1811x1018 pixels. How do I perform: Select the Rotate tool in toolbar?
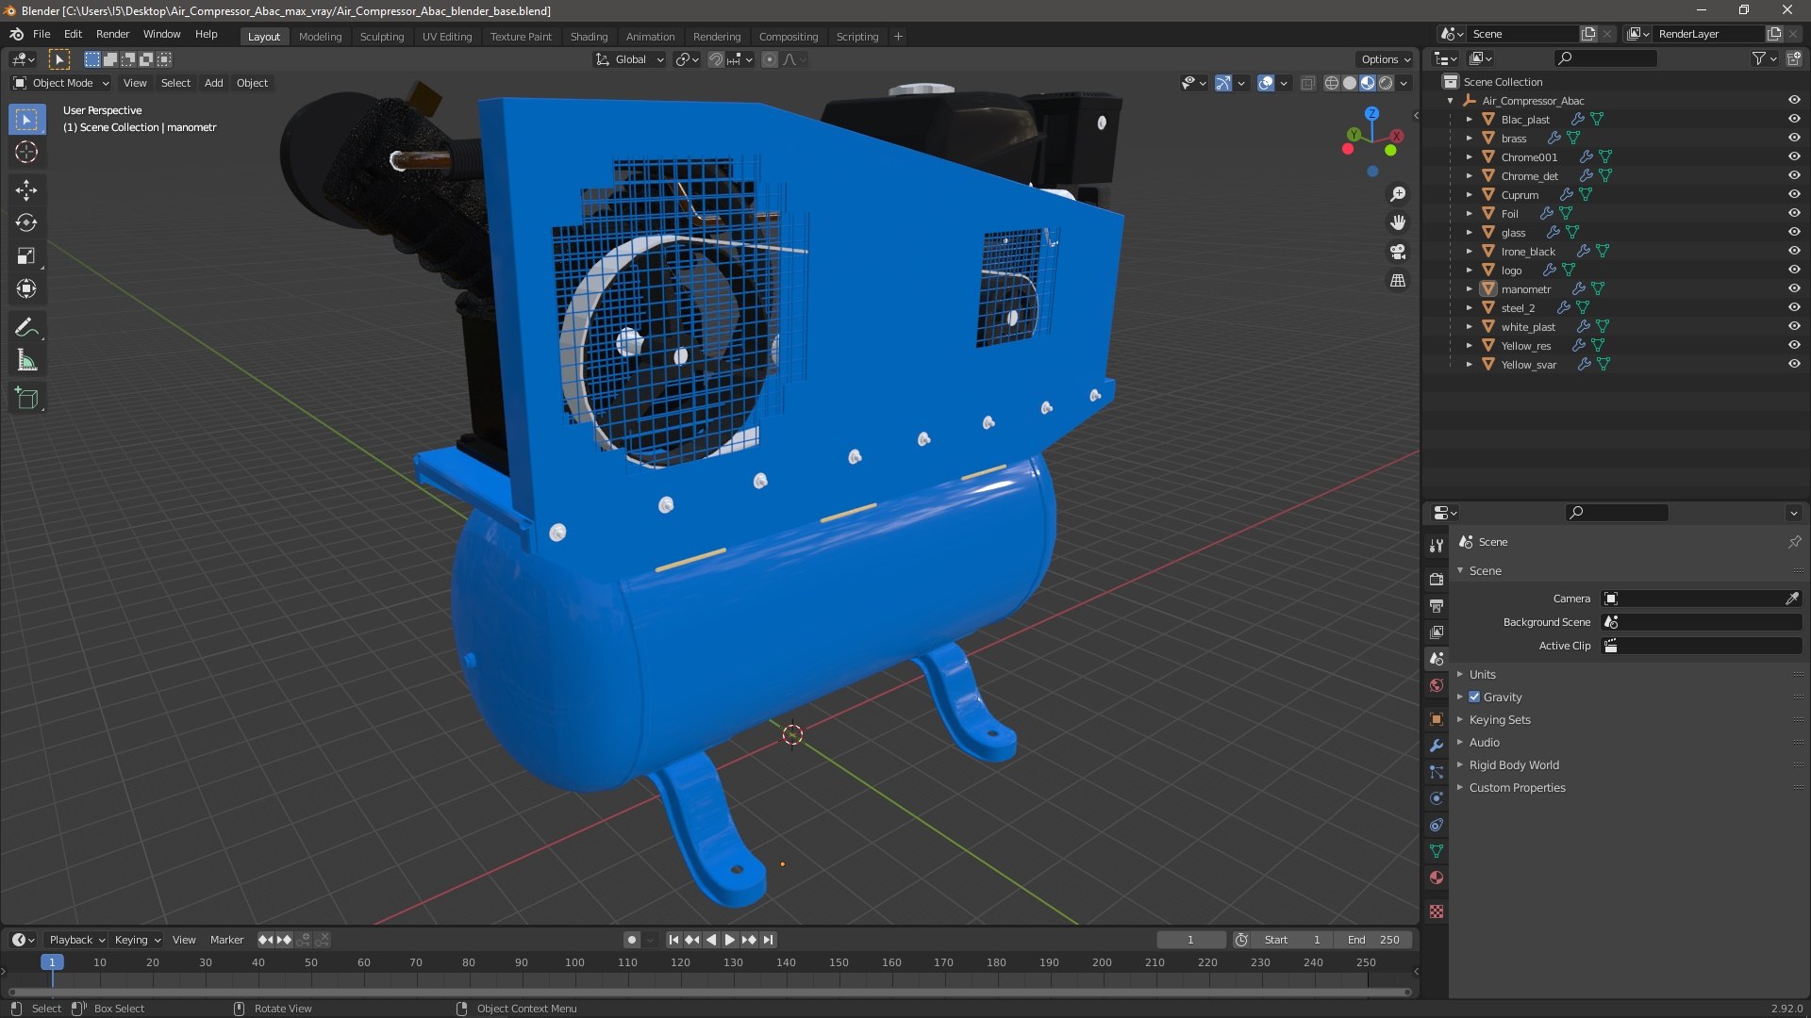coord(26,223)
